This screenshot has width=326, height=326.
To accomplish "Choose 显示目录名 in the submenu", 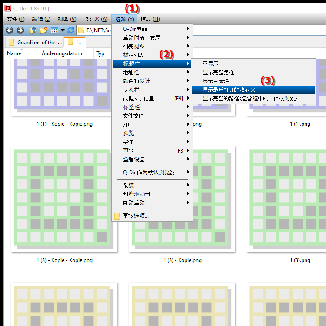I will tap(253, 81).
